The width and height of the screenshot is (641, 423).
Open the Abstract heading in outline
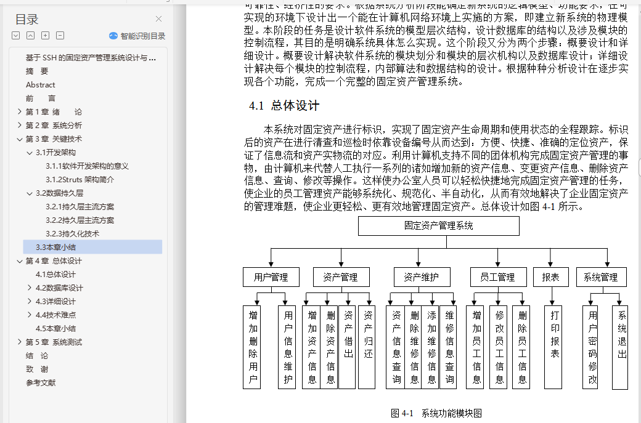tap(40, 84)
